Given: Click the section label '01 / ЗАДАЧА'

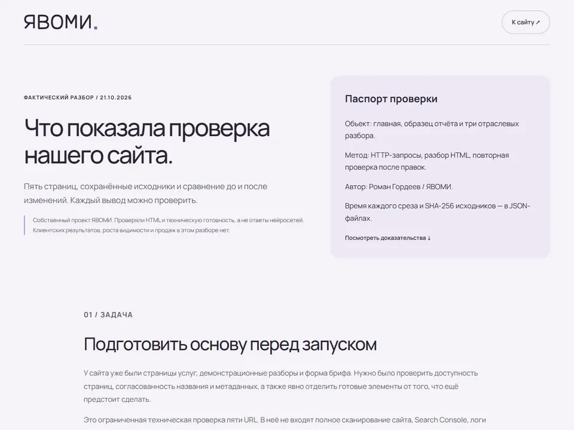Looking at the screenshot, I should 108,315.
